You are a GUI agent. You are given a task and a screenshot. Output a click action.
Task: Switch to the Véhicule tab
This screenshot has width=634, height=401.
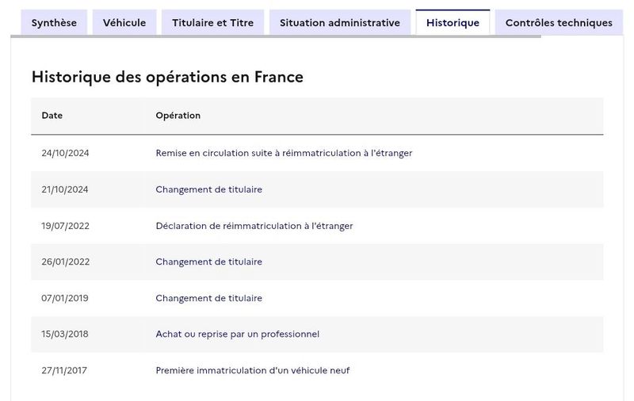[124, 23]
